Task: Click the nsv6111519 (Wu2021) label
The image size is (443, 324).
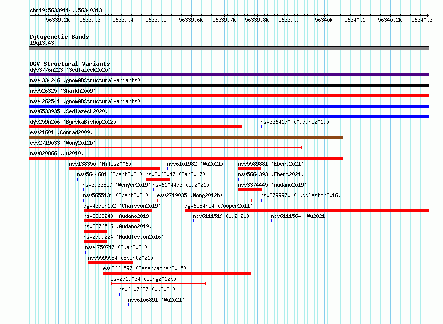Action: point(221,216)
